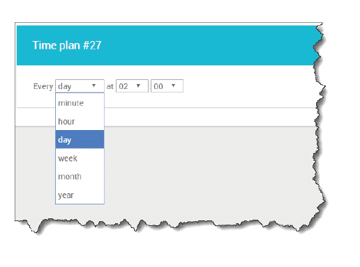Image resolution: width=360 pixels, height=267 pixels.
Task: Collapse the Every interval combo box showing "day"
Action: click(x=80, y=86)
